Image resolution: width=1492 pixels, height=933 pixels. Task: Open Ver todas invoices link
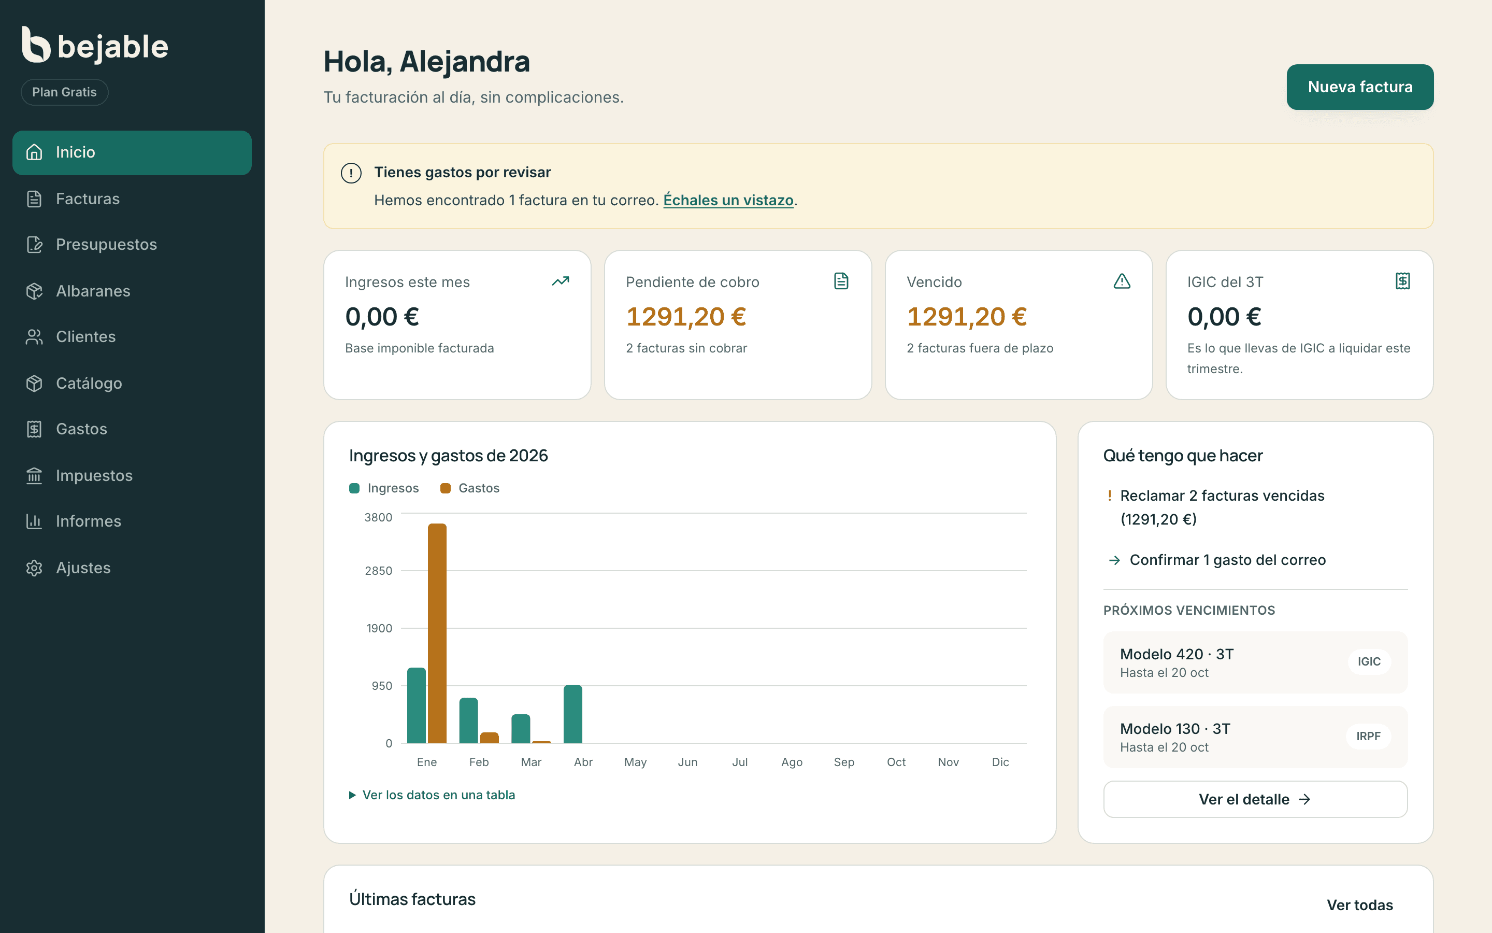click(x=1359, y=905)
